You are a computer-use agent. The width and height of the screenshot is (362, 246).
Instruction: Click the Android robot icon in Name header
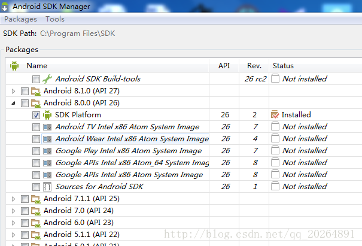point(14,66)
